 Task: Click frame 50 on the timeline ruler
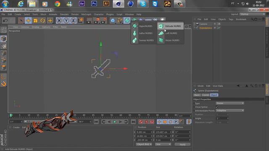point(102,115)
